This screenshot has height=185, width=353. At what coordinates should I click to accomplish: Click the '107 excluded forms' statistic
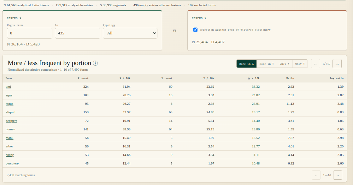click(x=202, y=5)
